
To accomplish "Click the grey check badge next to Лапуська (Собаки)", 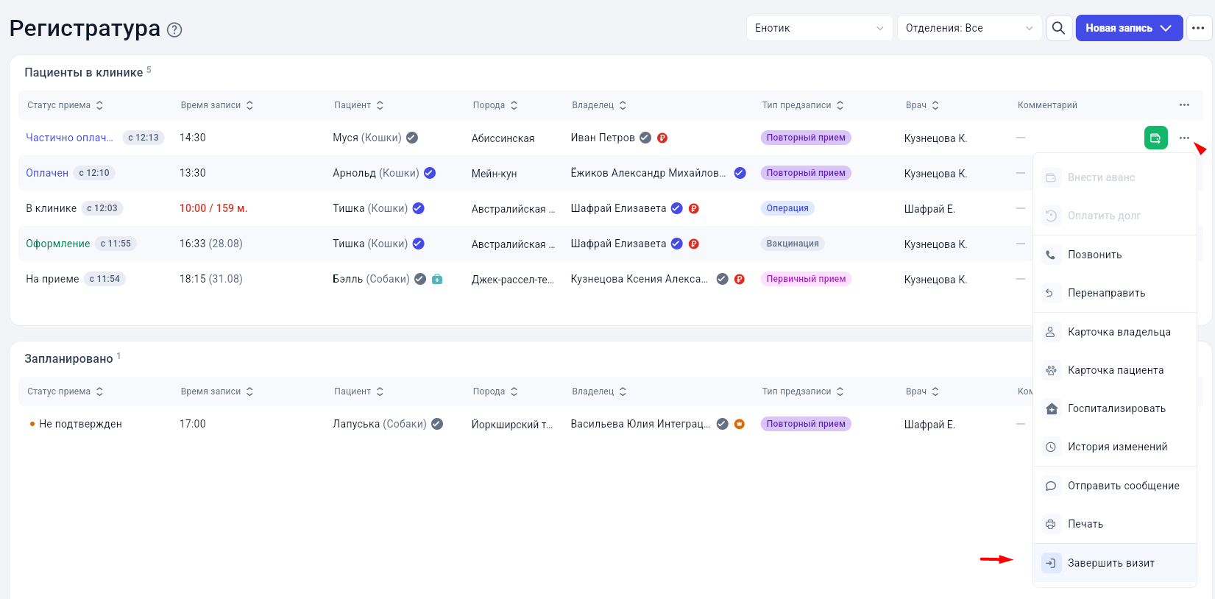I will pyautogui.click(x=437, y=424).
